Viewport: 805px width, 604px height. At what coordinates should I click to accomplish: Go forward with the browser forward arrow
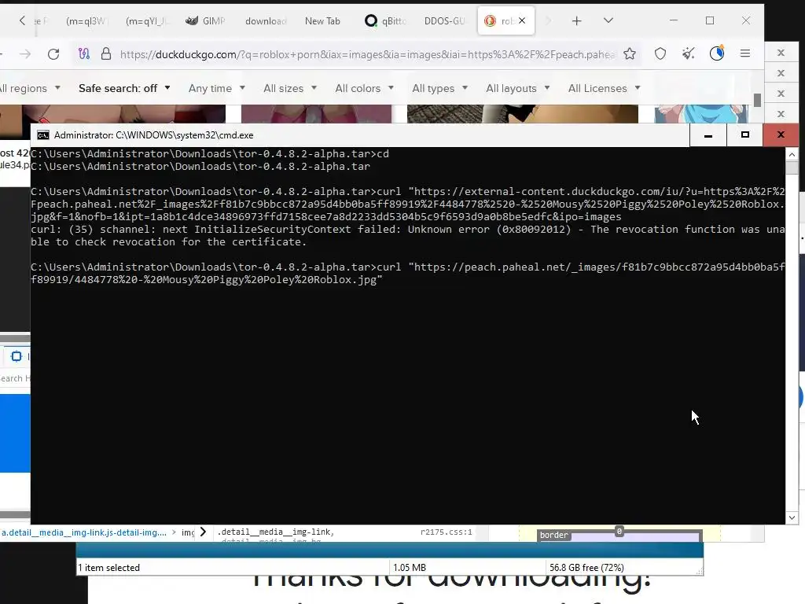pyautogui.click(x=25, y=54)
